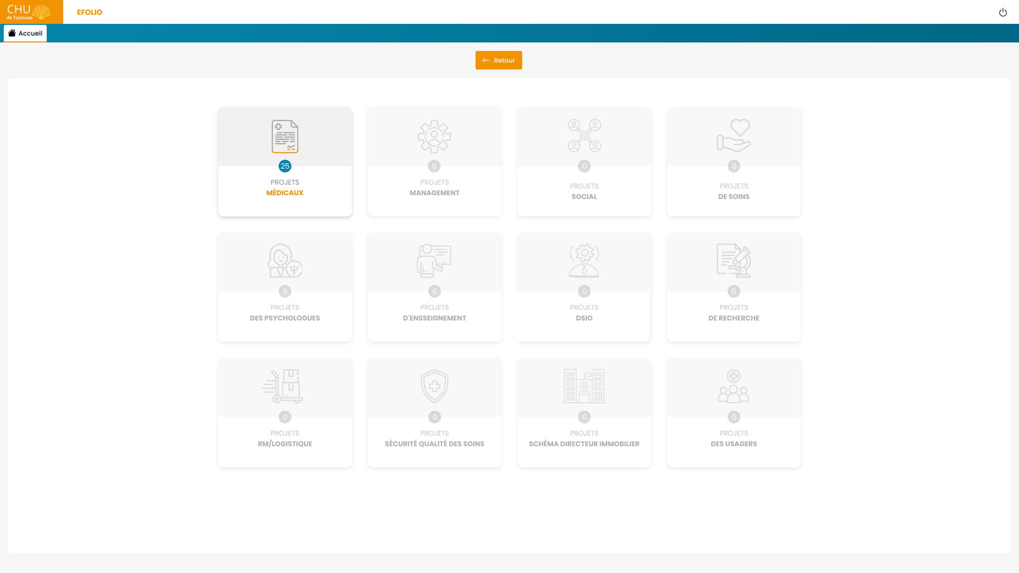Go back with the Retour button
The width and height of the screenshot is (1019, 573).
pos(498,60)
